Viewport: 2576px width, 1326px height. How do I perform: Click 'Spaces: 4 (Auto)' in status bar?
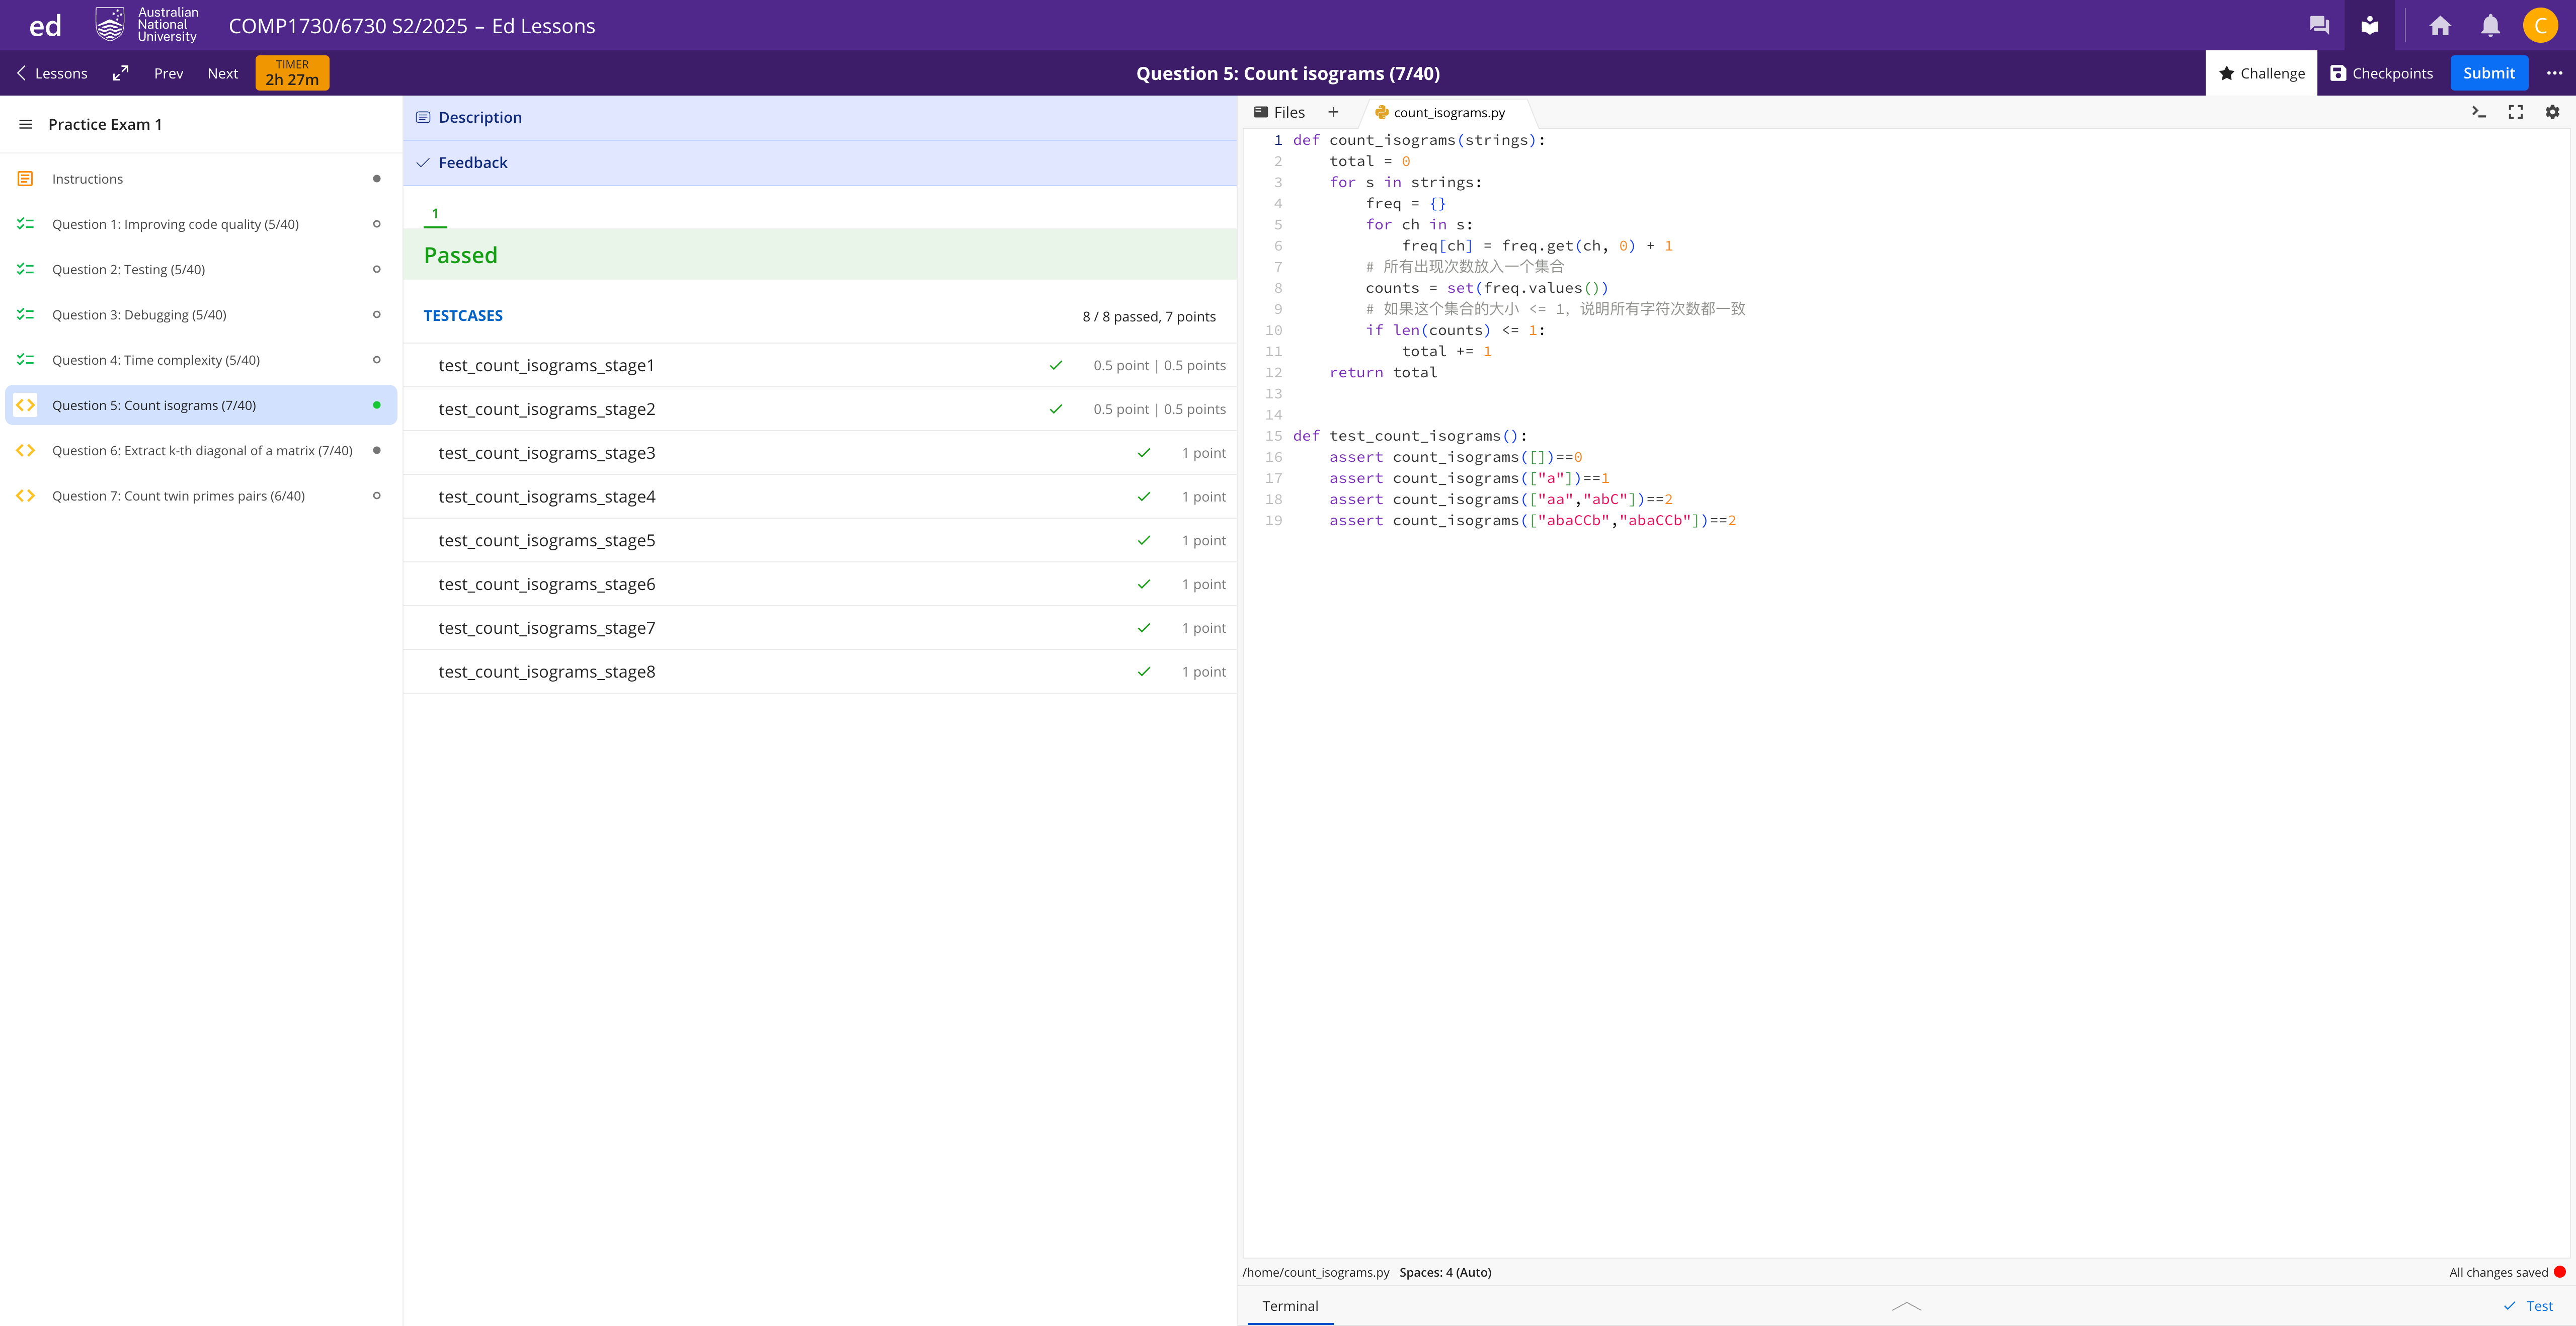click(1445, 1272)
